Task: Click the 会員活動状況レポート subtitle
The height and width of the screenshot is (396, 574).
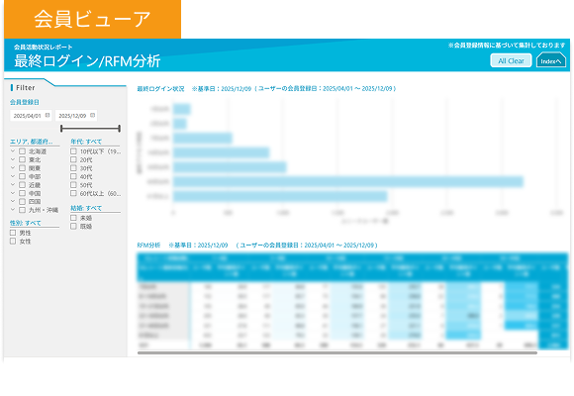Action: coord(44,47)
